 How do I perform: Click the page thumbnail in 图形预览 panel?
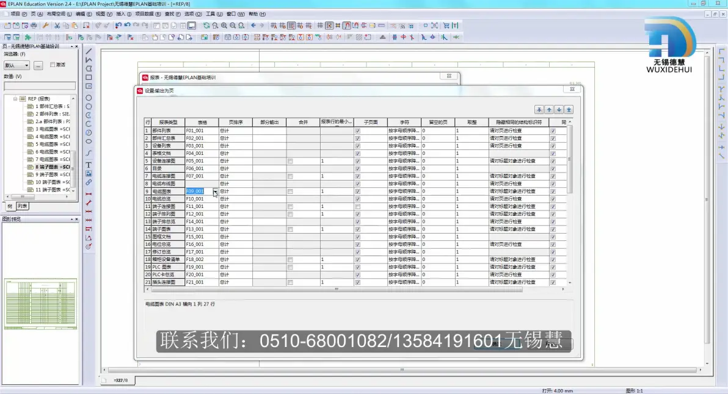(x=40, y=304)
